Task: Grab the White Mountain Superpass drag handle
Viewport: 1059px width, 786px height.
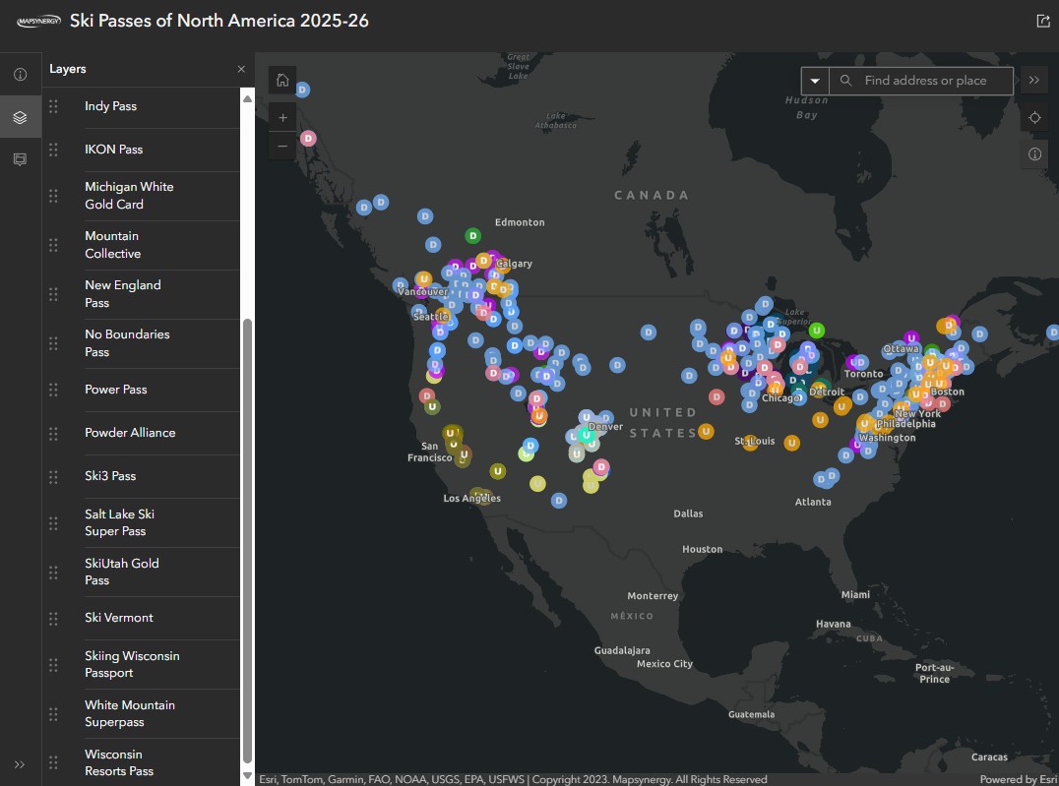Action: click(x=53, y=714)
